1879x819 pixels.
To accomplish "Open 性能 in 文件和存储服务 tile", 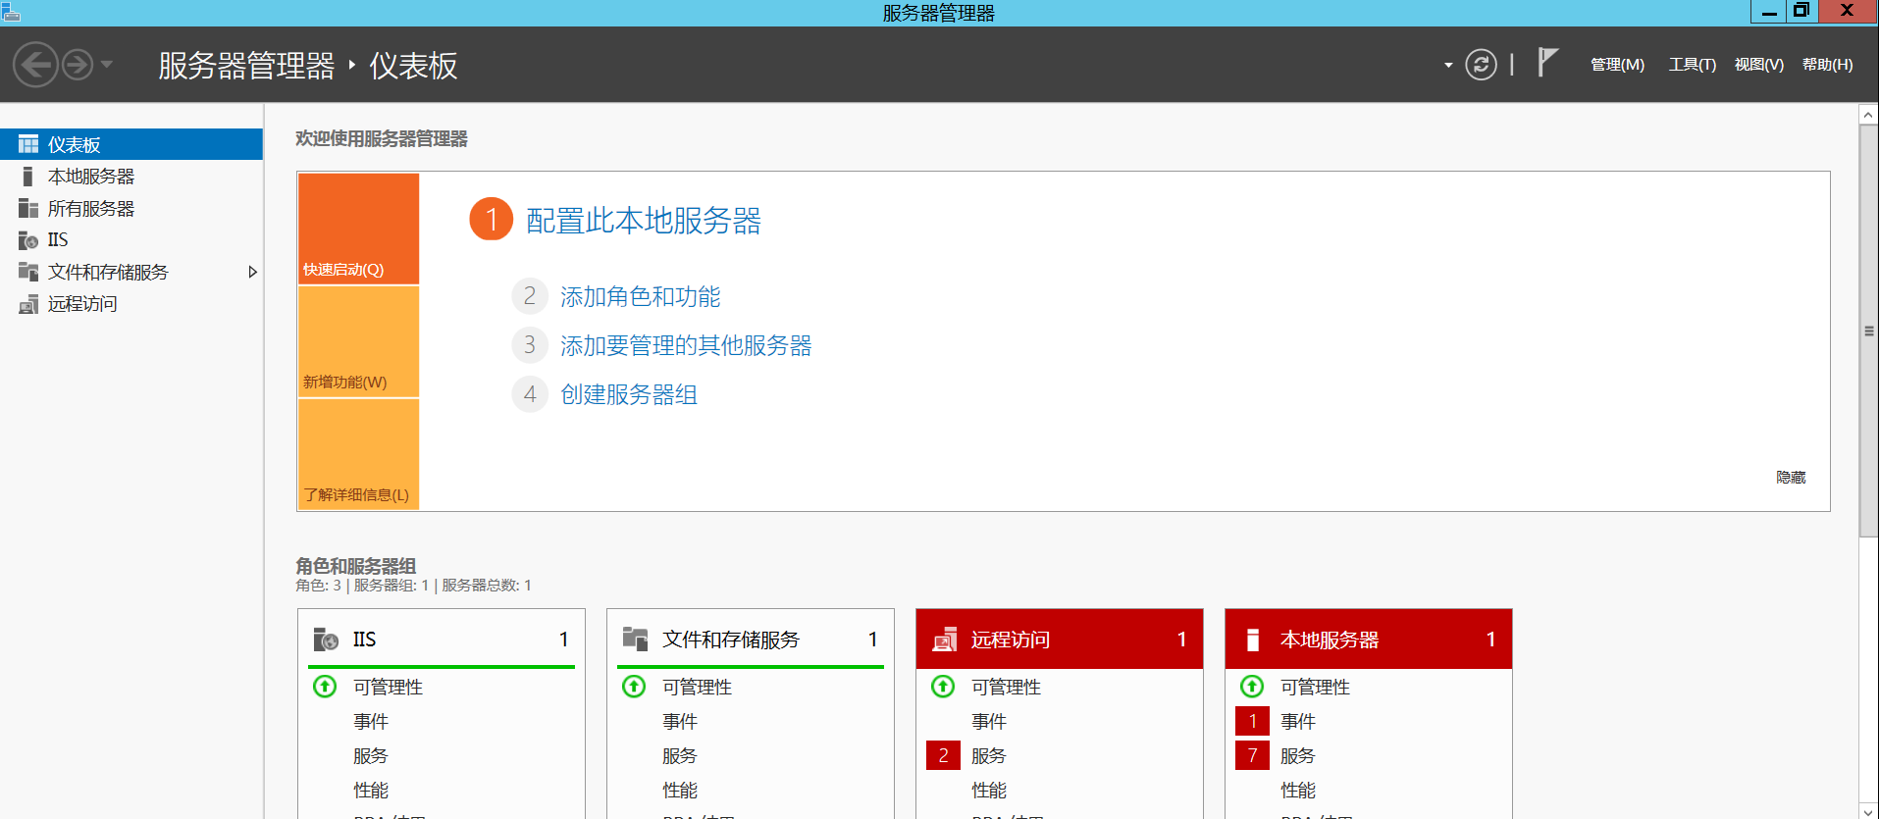I will 680,791.
